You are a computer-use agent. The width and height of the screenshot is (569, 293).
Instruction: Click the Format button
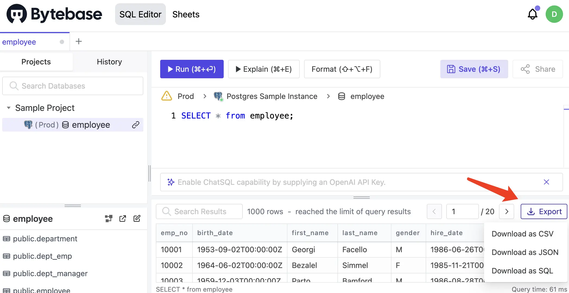click(x=342, y=69)
